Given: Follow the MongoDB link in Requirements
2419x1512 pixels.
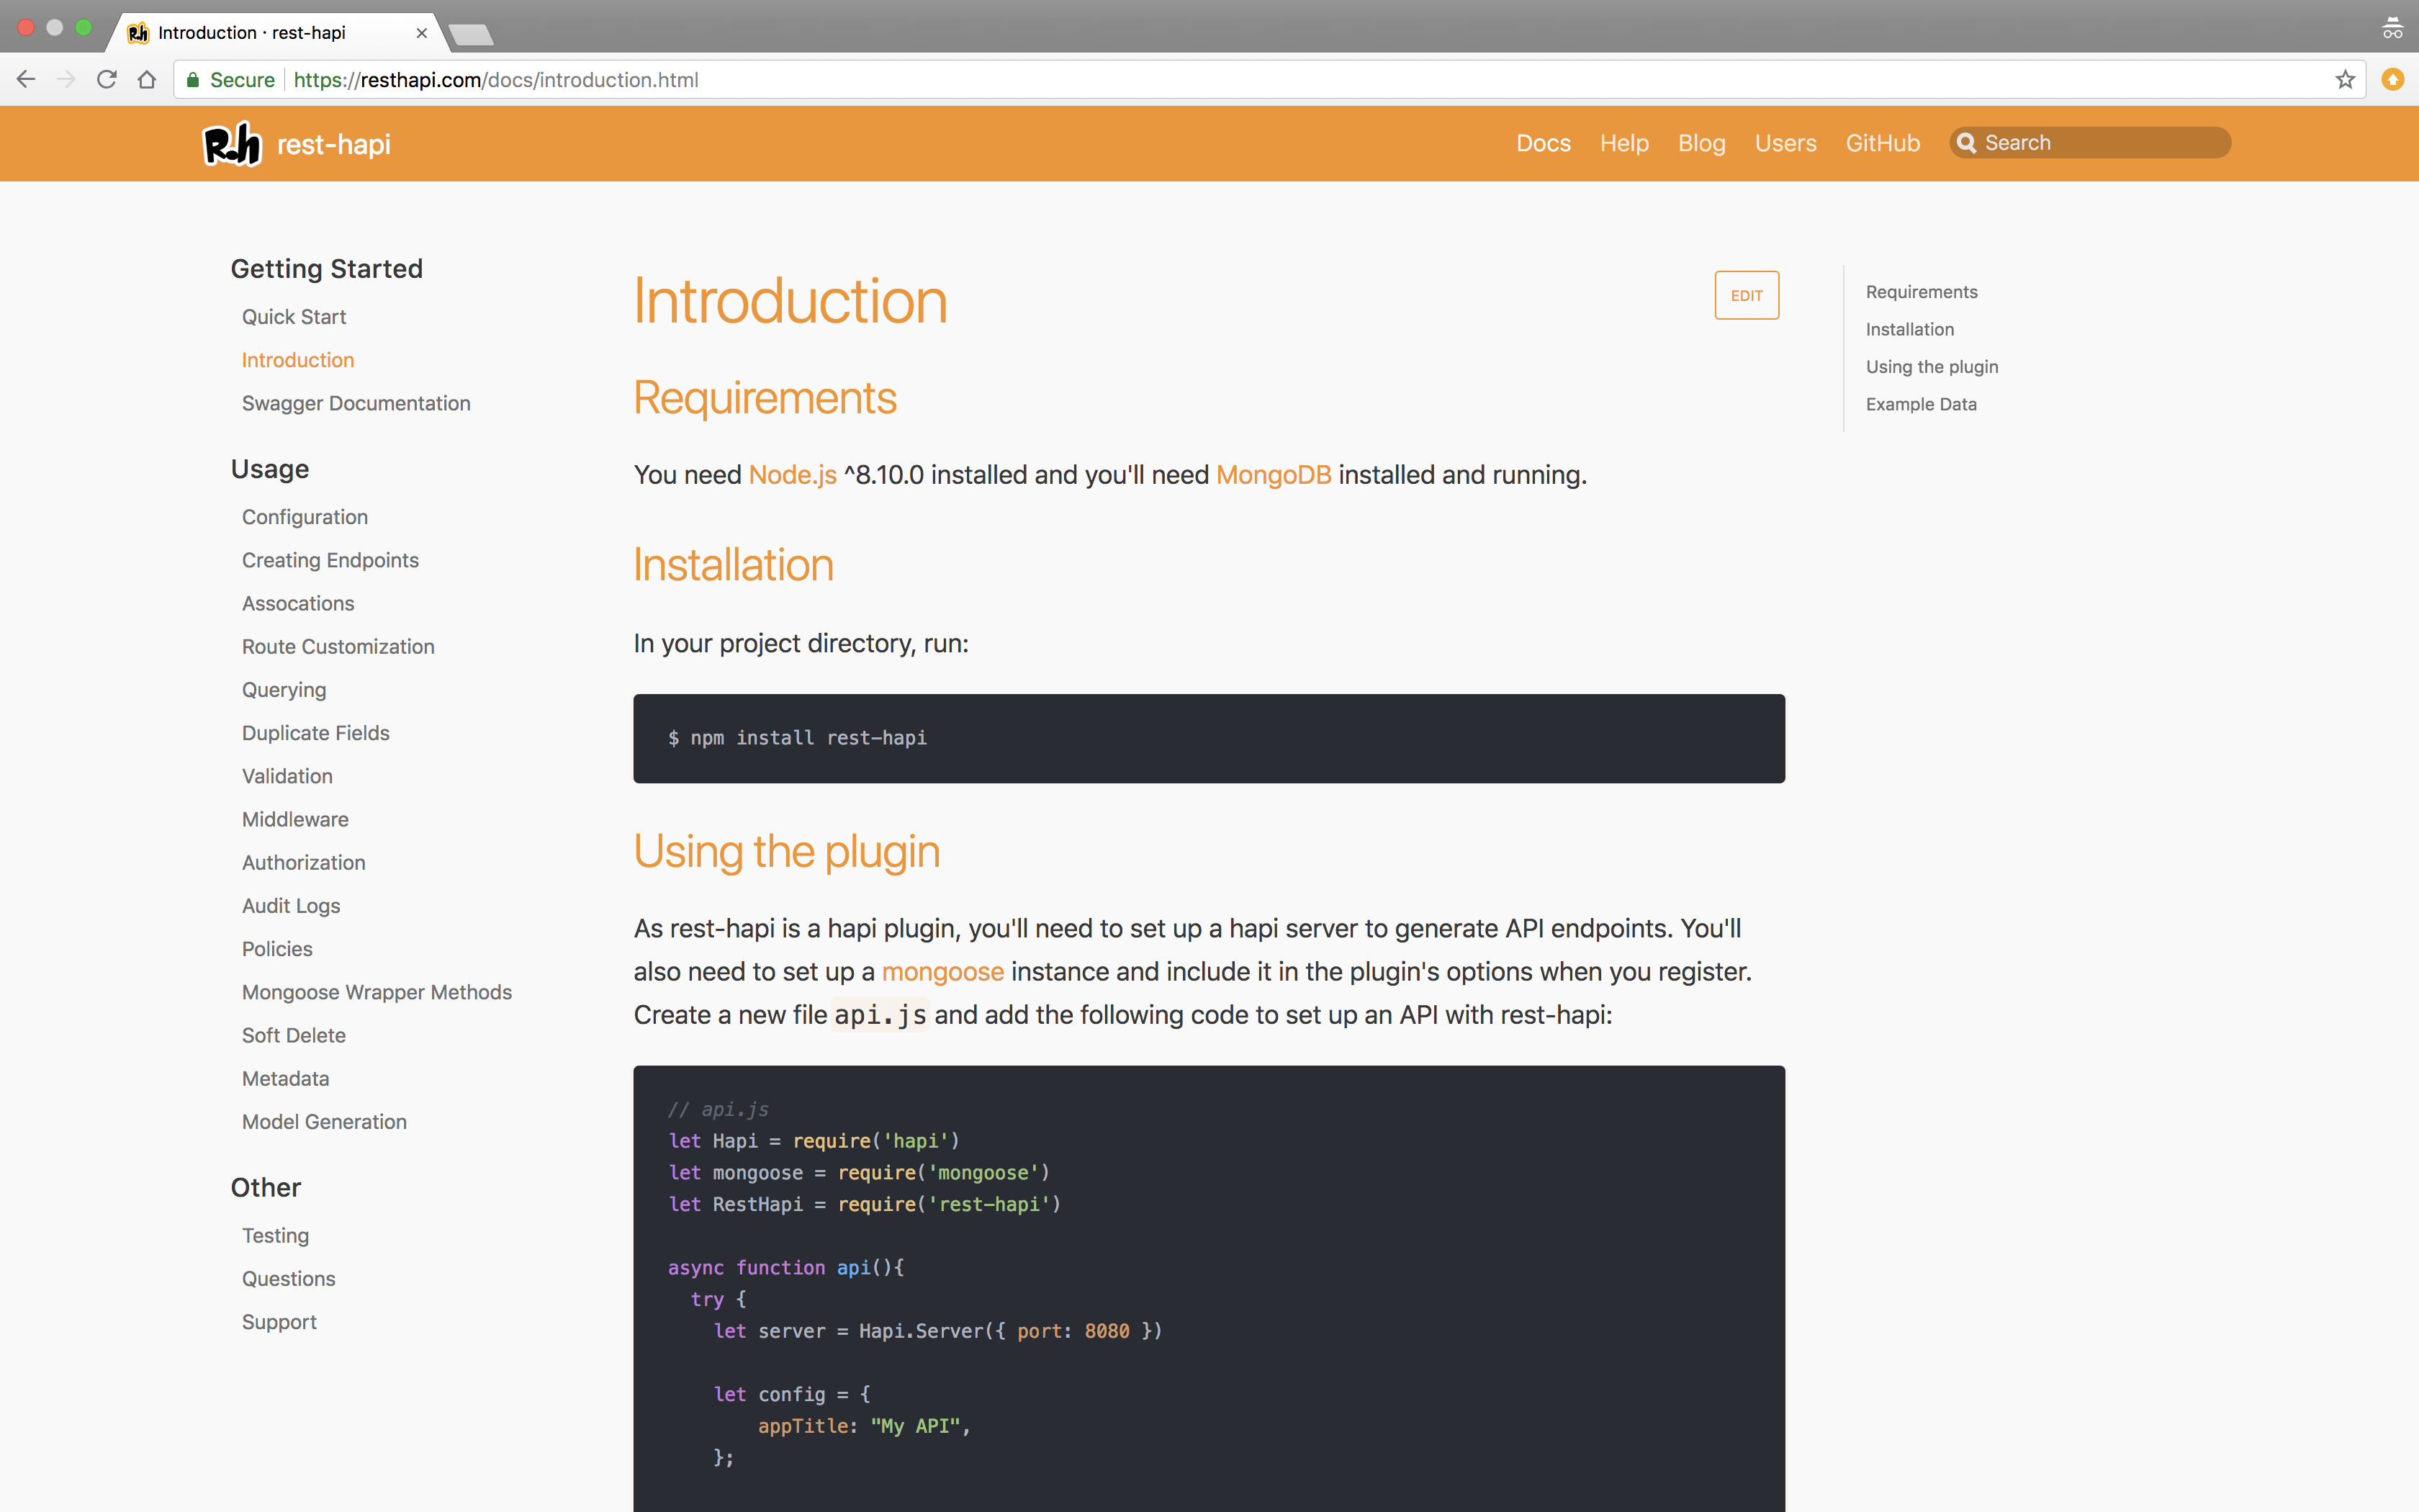Looking at the screenshot, I should (x=1272, y=475).
